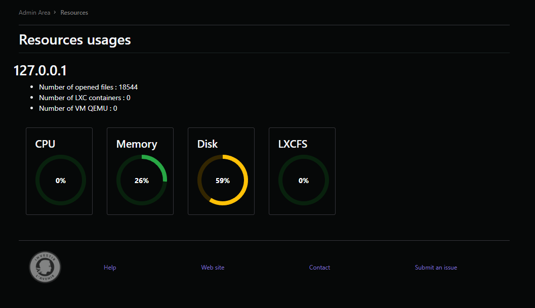Click the Submit an issue link
Viewport: 535px width, 308px height.
(x=436, y=268)
